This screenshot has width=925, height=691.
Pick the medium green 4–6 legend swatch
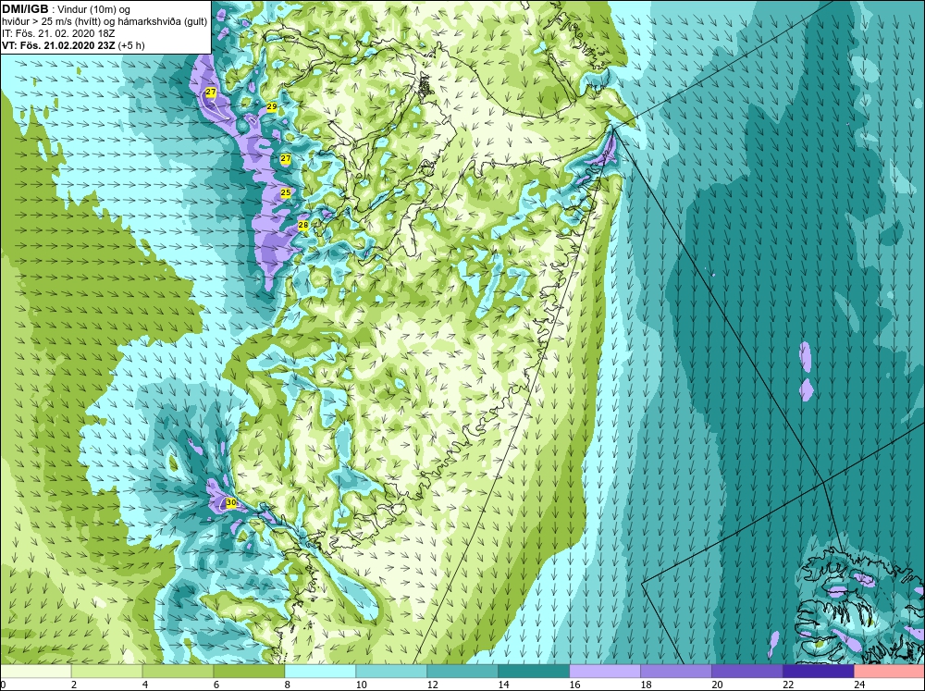(x=178, y=672)
